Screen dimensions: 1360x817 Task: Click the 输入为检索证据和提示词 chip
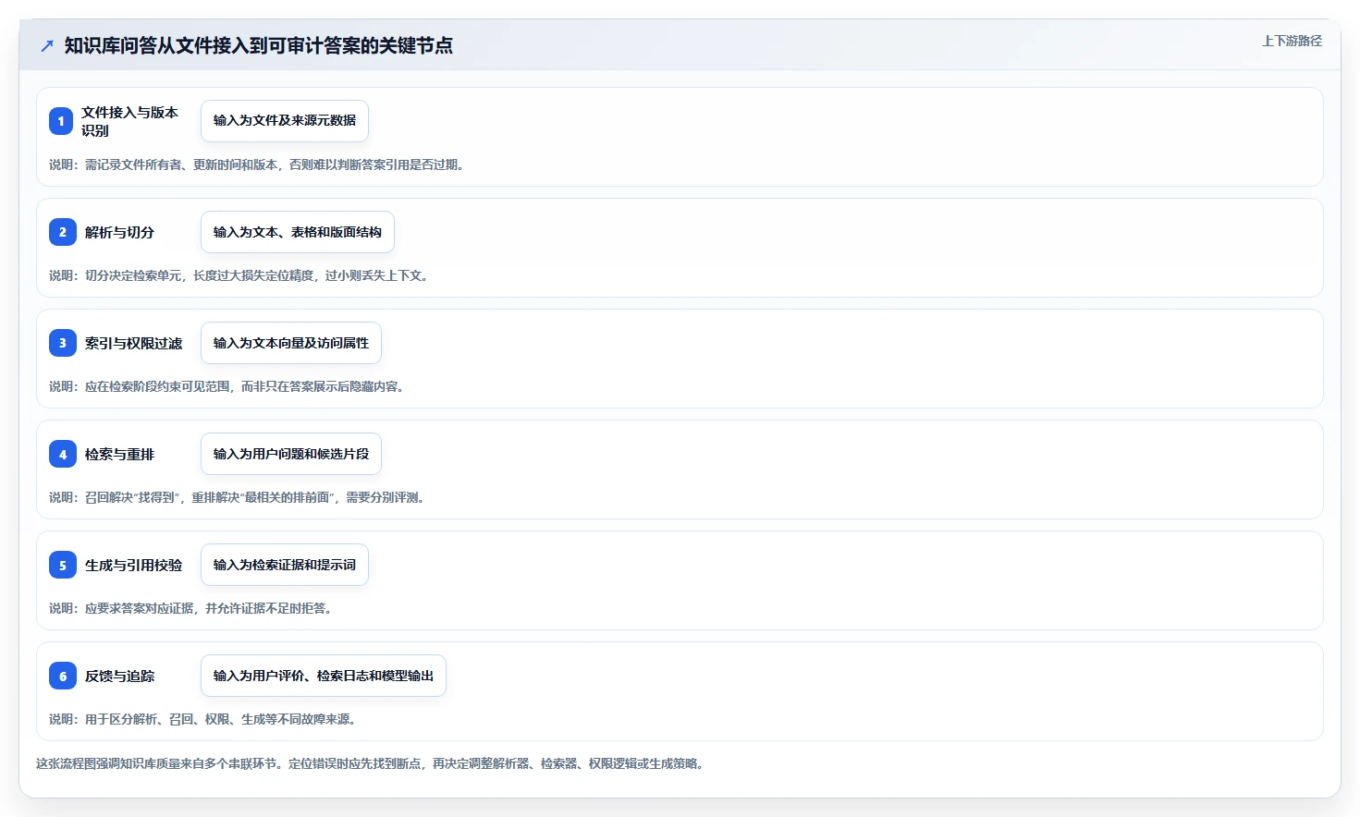[285, 565]
